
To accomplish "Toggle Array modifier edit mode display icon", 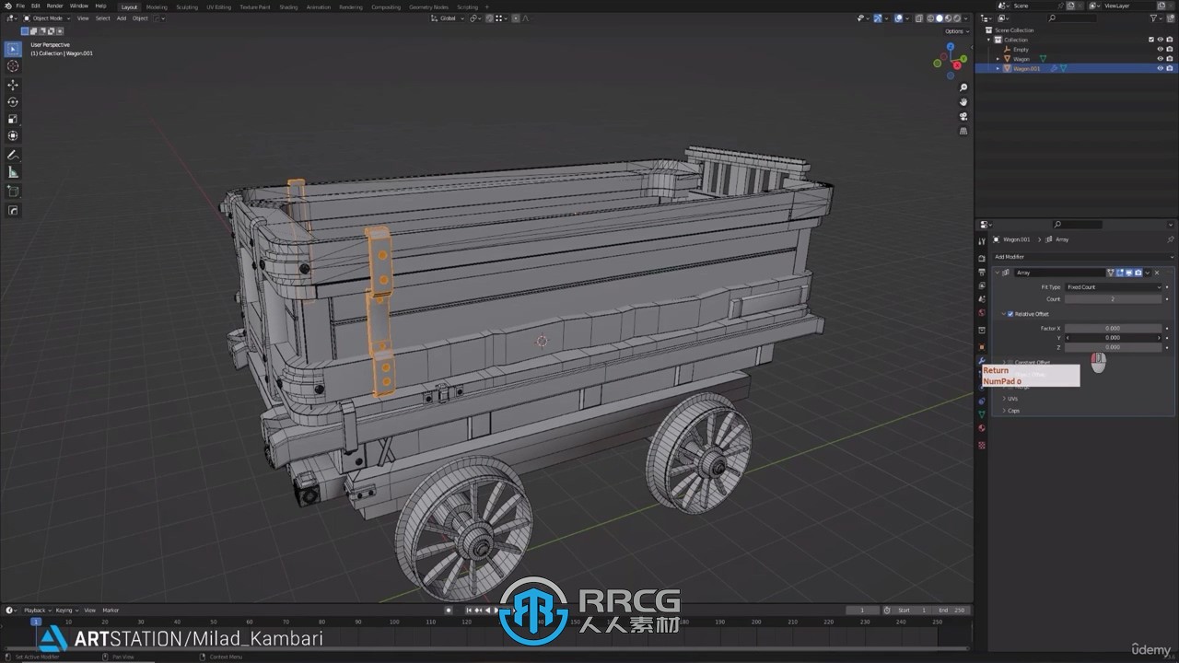I will click(x=1119, y=273).
